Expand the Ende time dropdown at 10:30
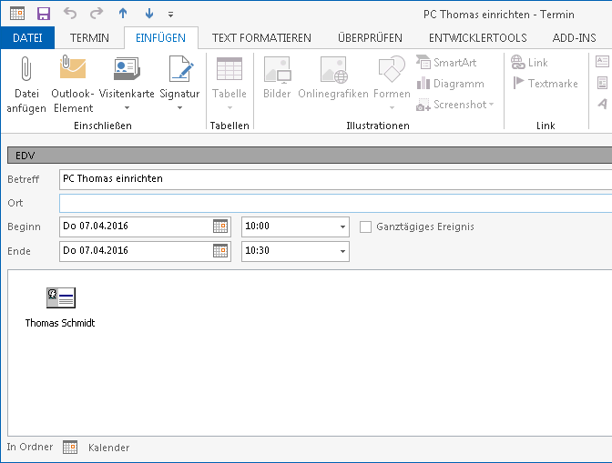This screenshot has height=463, width=612. pyautogui.click(x=342, y=251)
